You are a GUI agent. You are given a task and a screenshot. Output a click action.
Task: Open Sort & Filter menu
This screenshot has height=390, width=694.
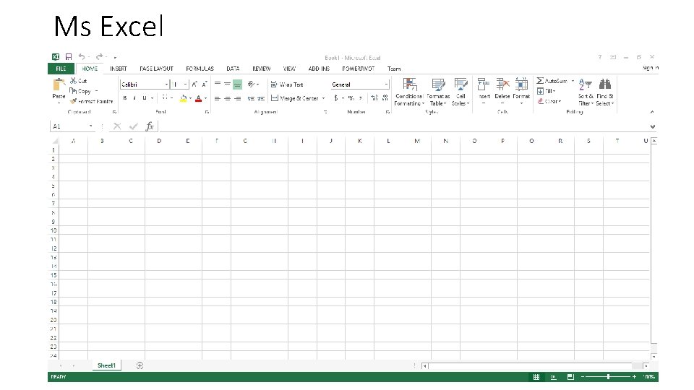tap(586, 92)
